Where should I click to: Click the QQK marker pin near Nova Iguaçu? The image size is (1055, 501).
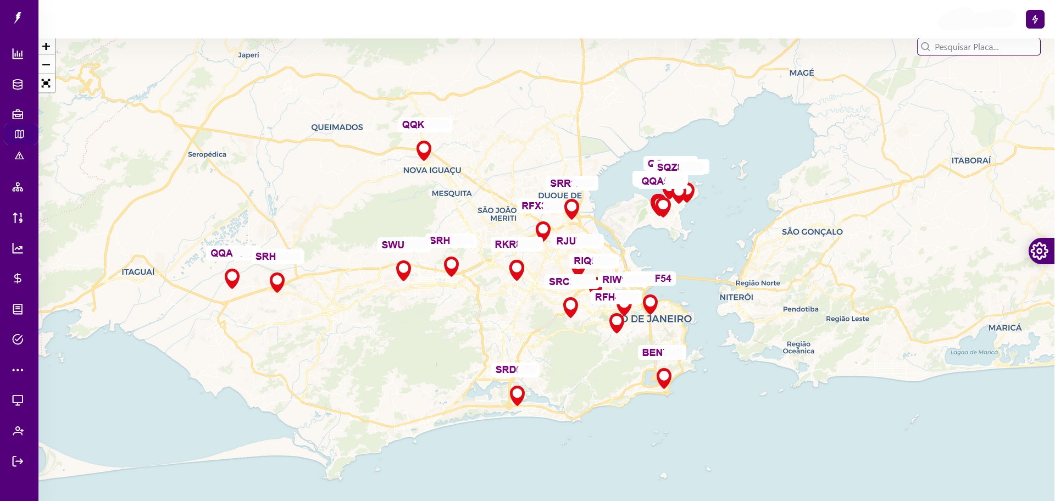pyautogui.click(x=424, y=149)
